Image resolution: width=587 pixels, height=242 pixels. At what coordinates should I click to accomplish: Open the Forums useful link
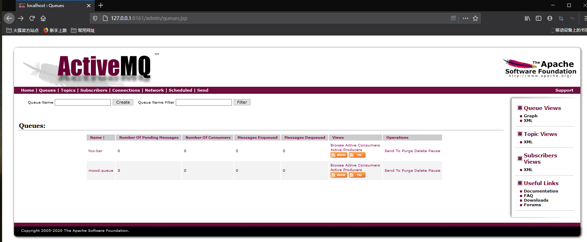(x=532, y=205)
